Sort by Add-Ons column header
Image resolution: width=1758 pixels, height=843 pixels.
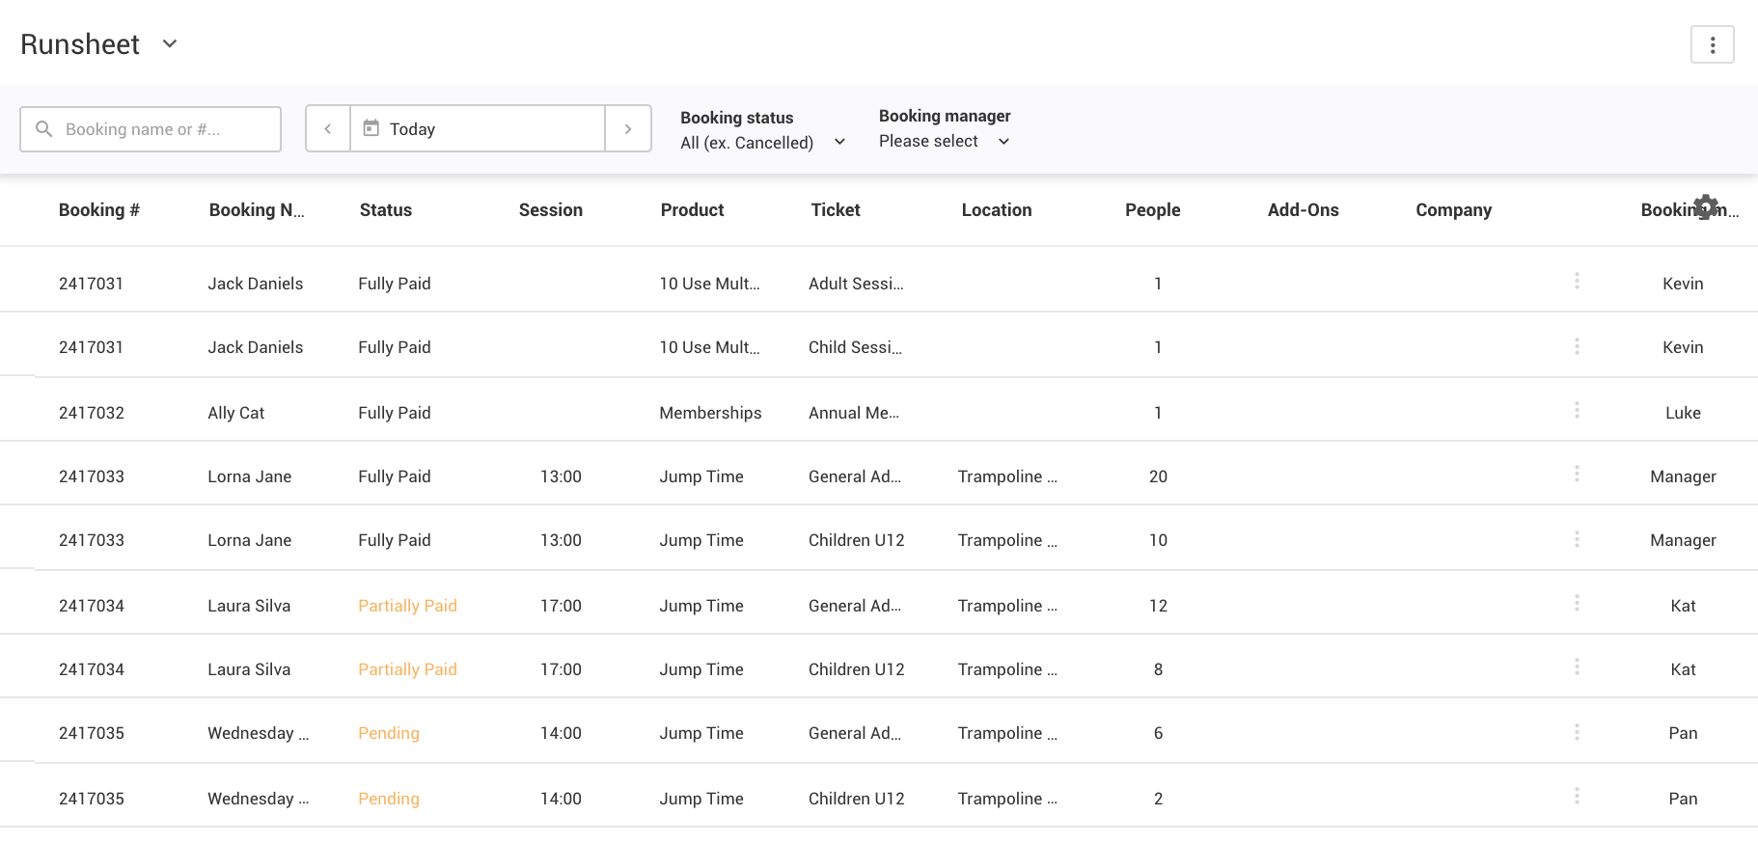(x=1304, y=209)
